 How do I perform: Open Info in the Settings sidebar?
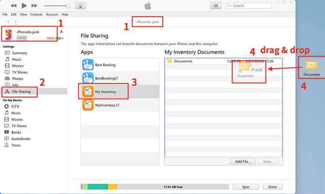click(x=15, y=85)
